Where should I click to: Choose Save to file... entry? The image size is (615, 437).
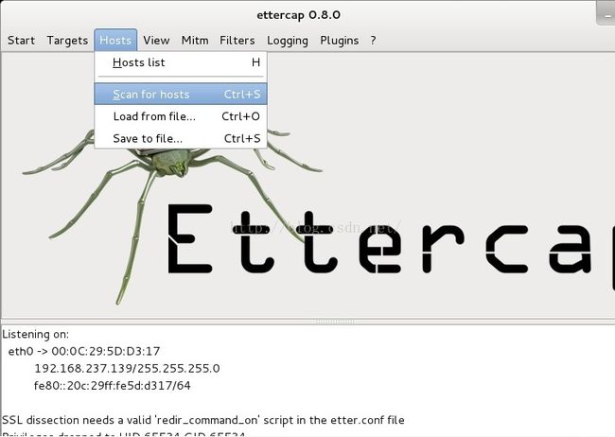[x=181, y=138]
